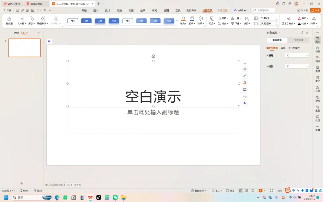Expand the 线条 line dropdown showing 无
The image size is (323, 202).
coord(297,66)
